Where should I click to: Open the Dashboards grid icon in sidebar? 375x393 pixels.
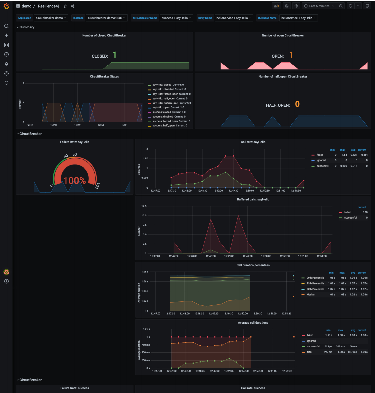6,45
